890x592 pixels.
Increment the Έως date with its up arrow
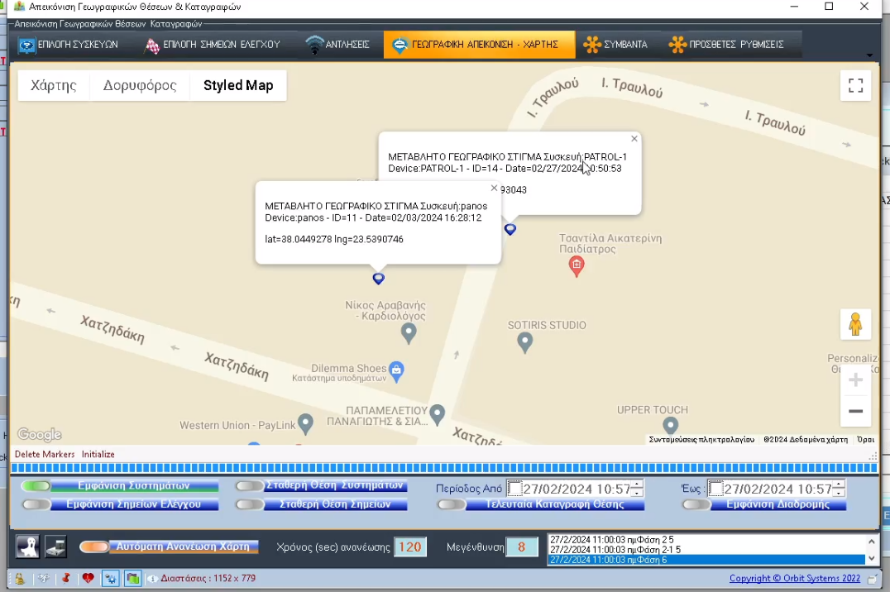837,484
